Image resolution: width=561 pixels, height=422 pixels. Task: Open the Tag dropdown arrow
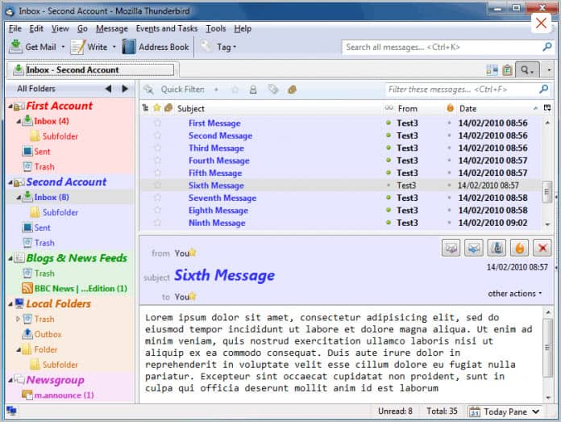click(235, 47)
